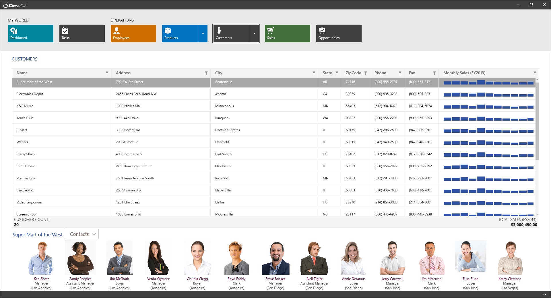Viewport: 551px width, 298px height.
Task: Click the grid scroll down arrow
Action: click(x=537, y=214)
